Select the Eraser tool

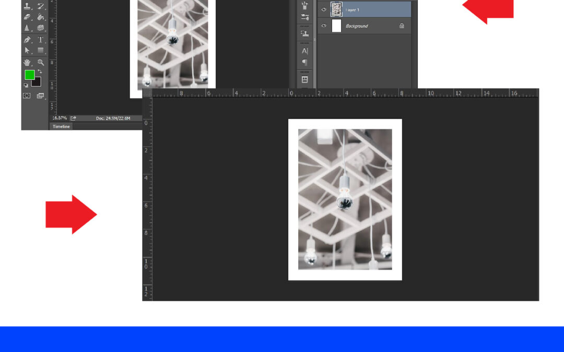(27, 17)
